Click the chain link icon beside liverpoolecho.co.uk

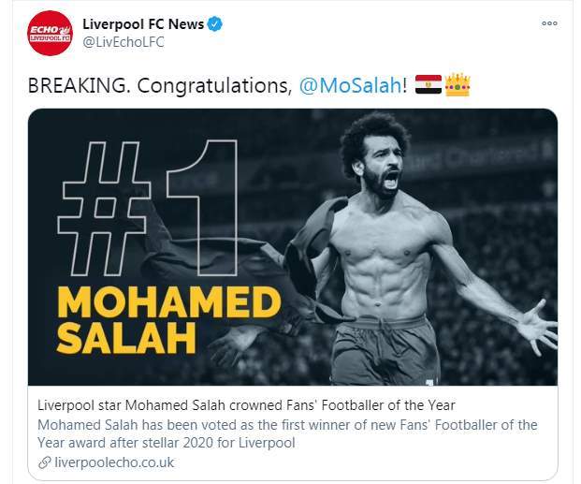click(x=44, y=462)
